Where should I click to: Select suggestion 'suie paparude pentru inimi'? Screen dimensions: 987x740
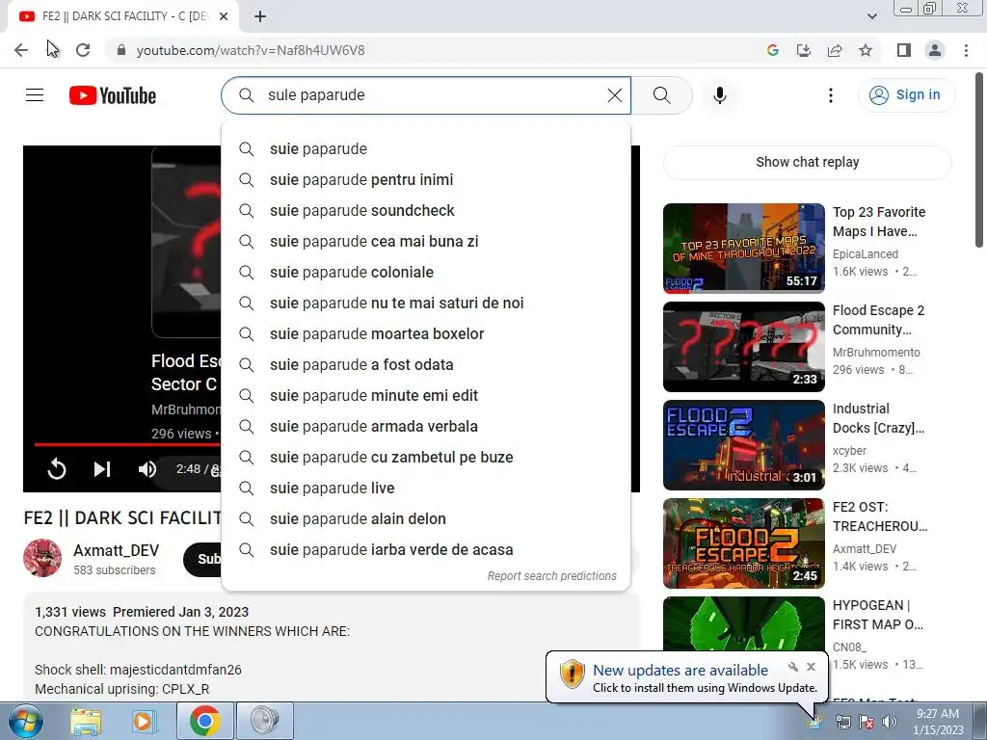426,180
